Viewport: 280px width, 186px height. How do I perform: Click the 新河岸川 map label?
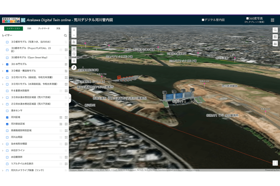coord(90,105)
